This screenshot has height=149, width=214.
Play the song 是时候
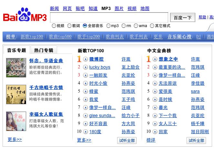155,99
